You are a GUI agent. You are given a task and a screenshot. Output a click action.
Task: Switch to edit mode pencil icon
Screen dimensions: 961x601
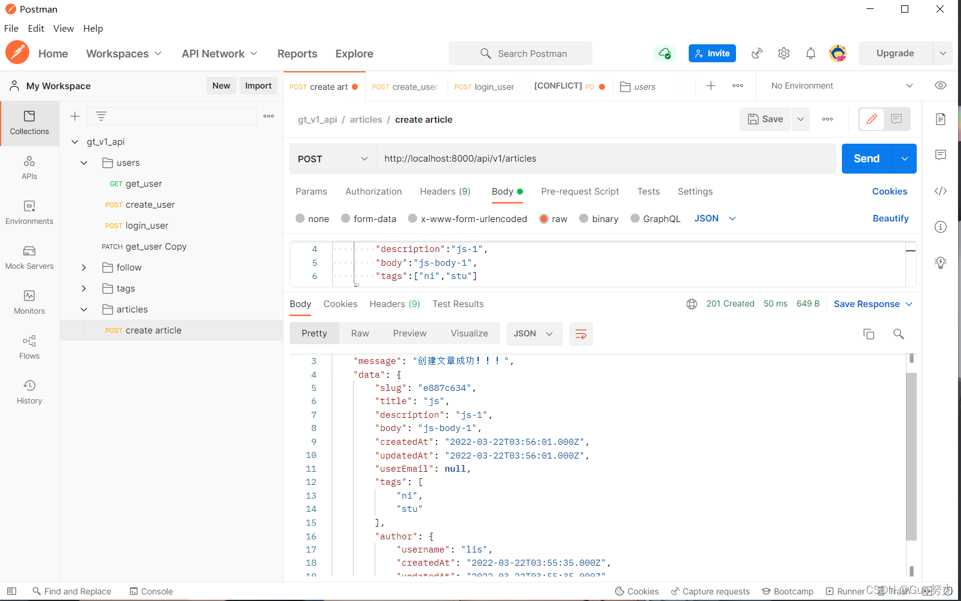tap(872, 119)
